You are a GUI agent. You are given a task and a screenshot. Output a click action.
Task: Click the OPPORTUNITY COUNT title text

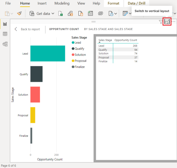(x=64, y=29)
